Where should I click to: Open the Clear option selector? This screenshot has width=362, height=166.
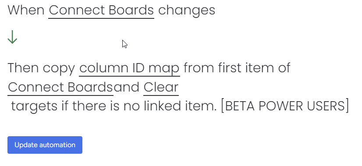point(161,87)
